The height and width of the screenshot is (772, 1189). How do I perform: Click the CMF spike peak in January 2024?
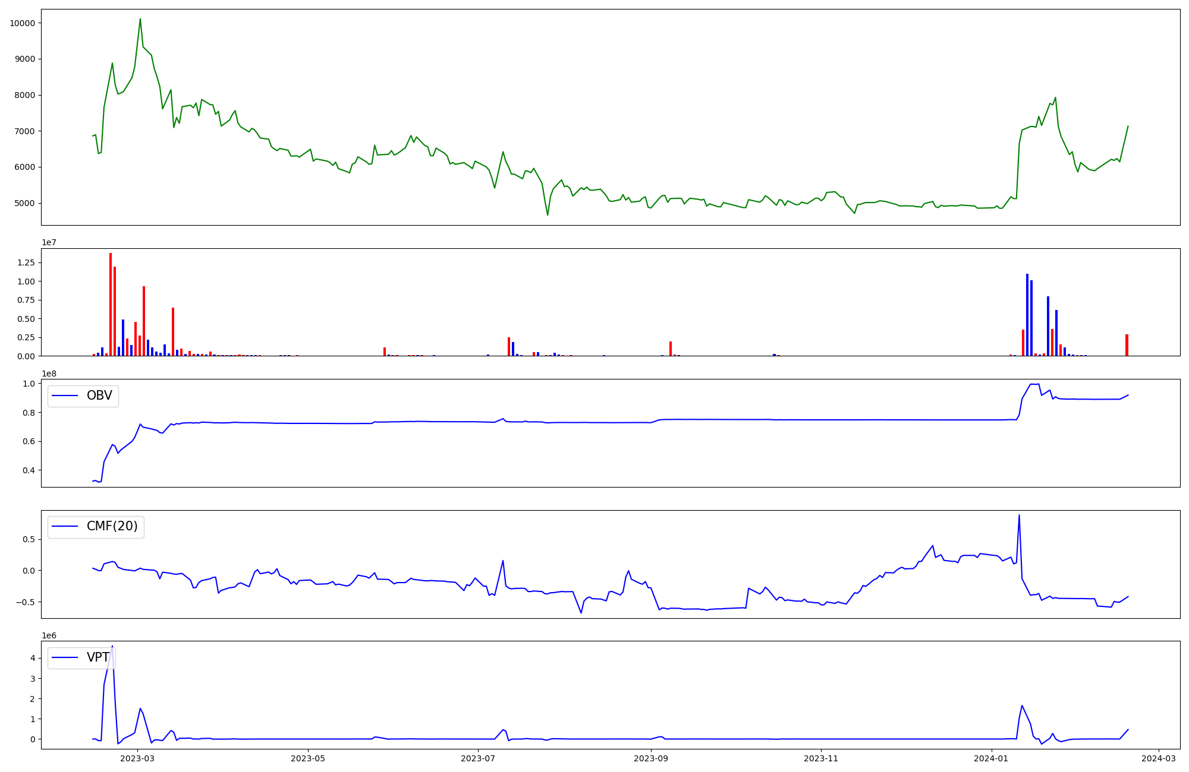(x=1019, y=515)
